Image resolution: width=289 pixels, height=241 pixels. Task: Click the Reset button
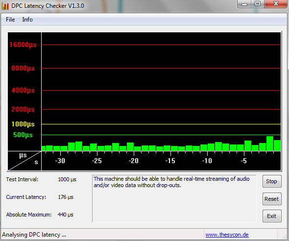tap(272, 199)
